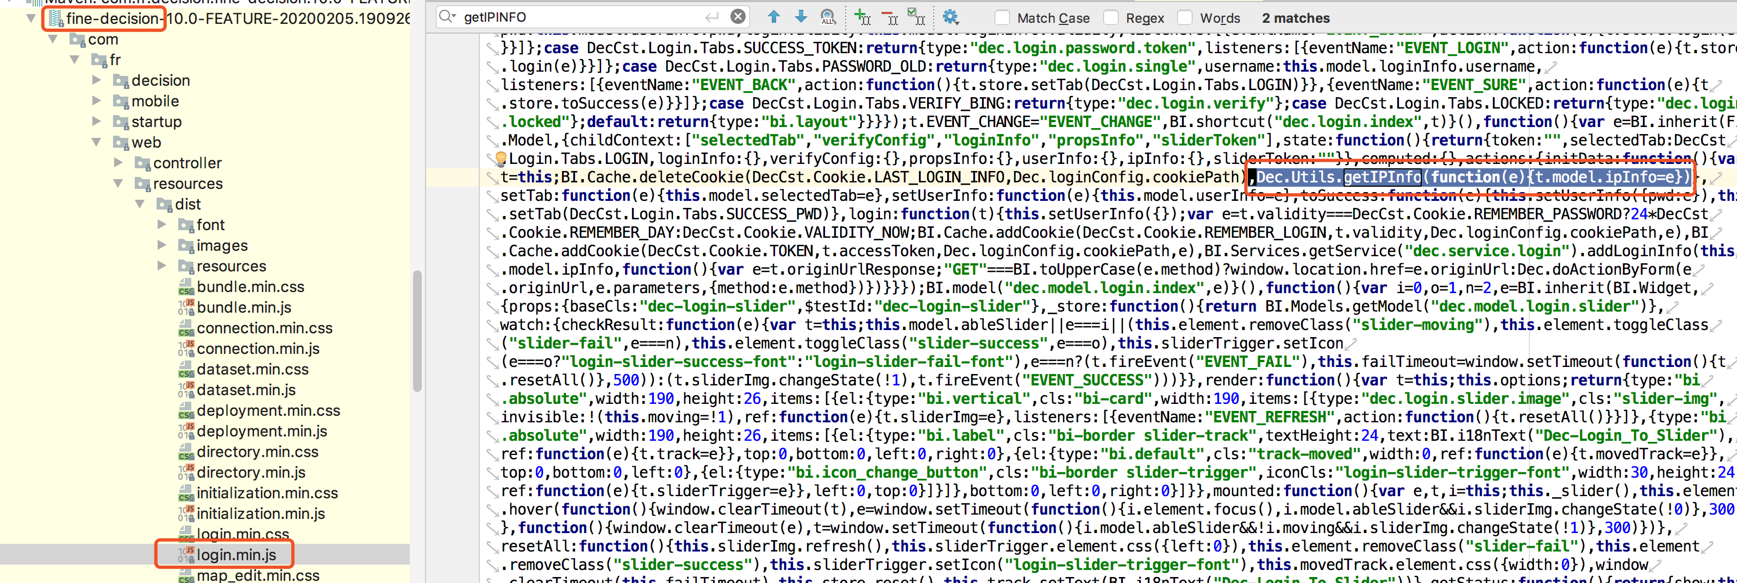The width and height of the screenshot is (1737, 583).
Task: Click the intention lightbulb in the editor gutter
Action: 501,159
